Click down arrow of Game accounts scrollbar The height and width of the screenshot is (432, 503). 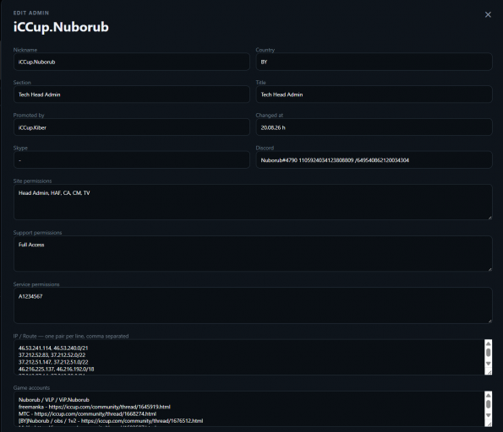coord(488,415)
